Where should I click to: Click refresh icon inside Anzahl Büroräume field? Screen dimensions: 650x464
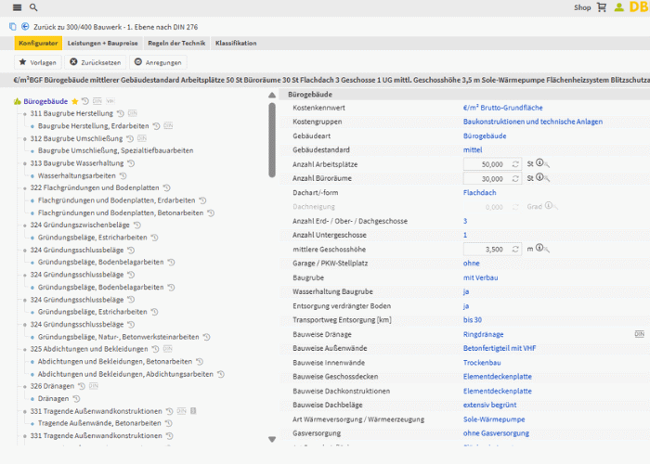515,178
